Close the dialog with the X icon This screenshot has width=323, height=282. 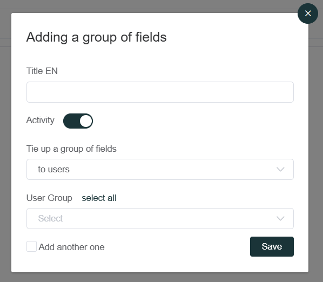(308, 14)
